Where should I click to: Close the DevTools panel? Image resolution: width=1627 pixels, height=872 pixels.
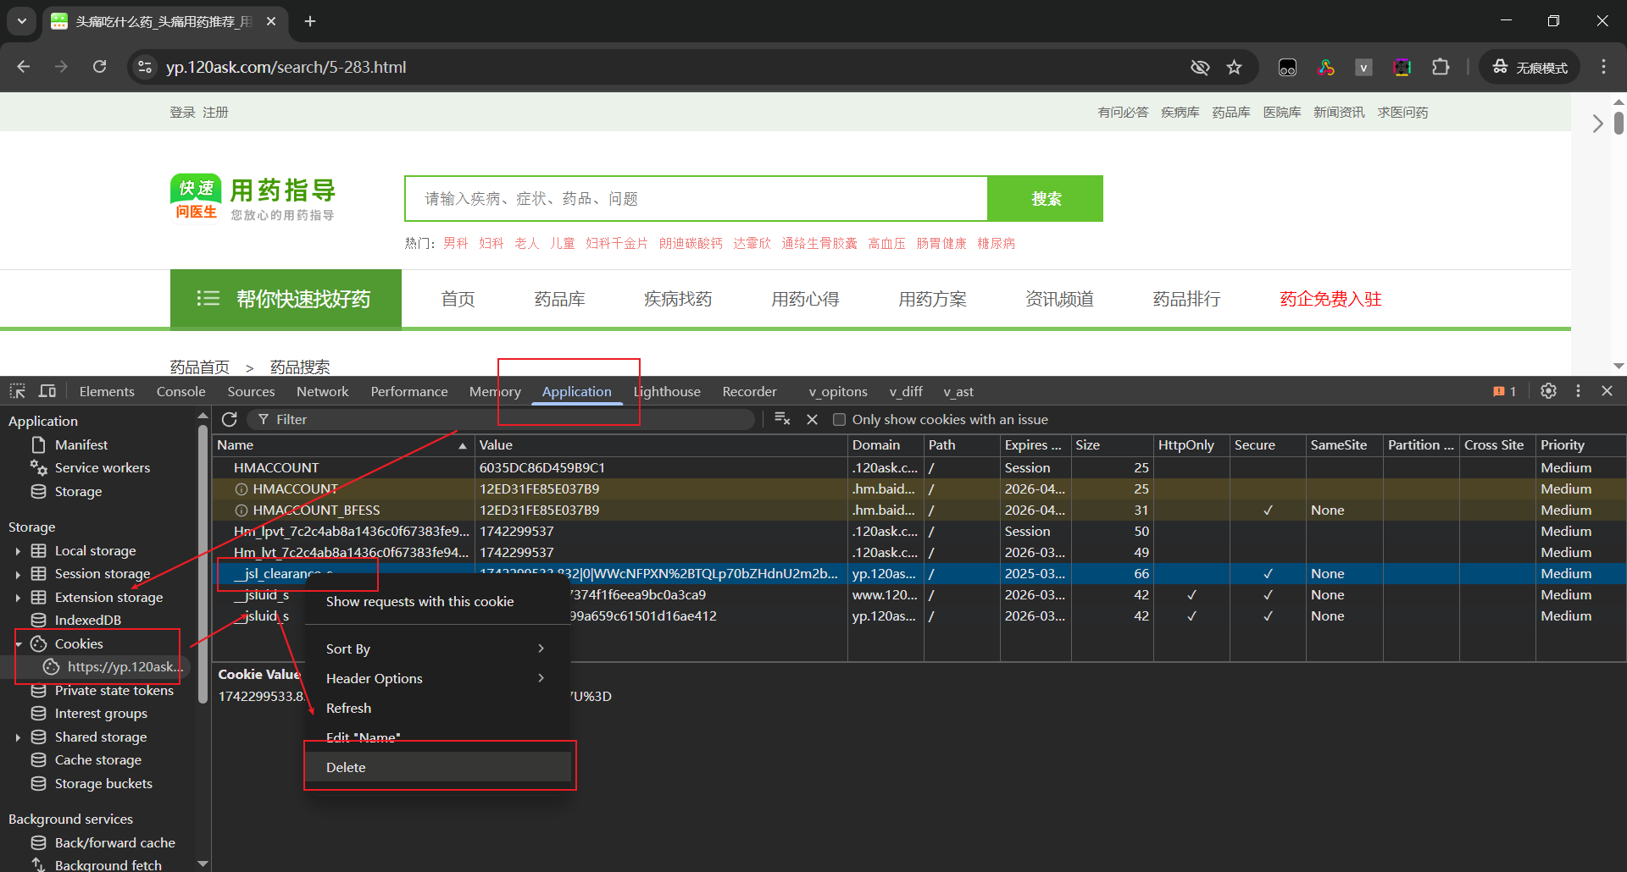click(1607, 391)
